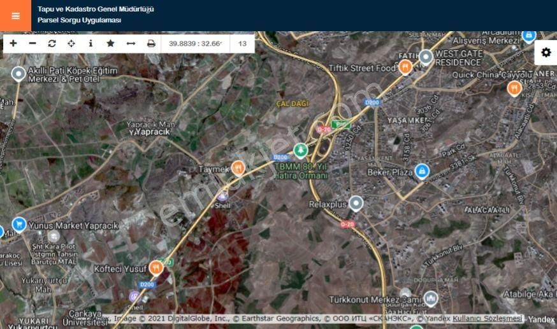Click Tapu ve Kadastro Genel Müdürlüğü heading
This screenshot has width=557, height=329.
96,9
